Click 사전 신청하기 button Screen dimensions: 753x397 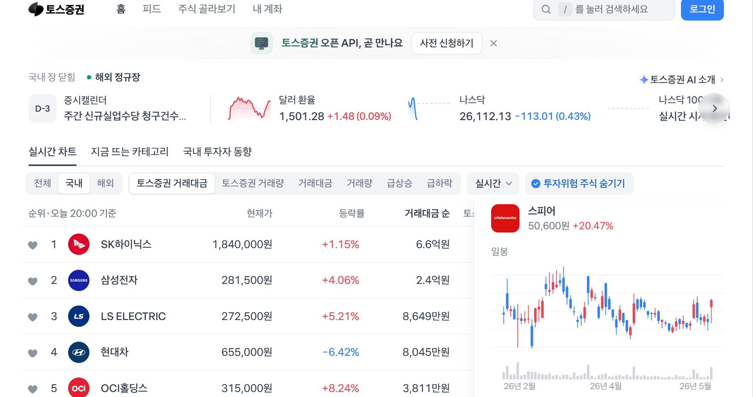[x=447, y=43]
